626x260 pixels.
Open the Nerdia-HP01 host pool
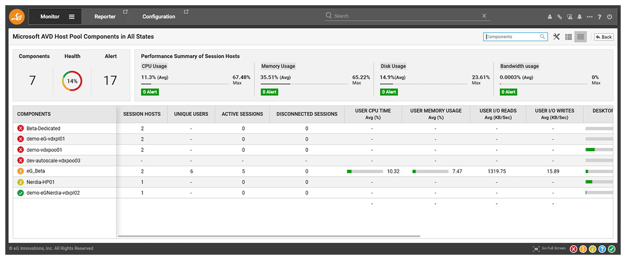point(41,182)
